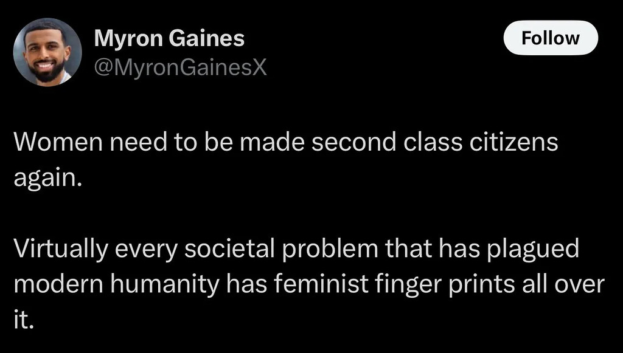Click the Follow button
Screen dimensions: 623x353
click(x=551, y=38)
